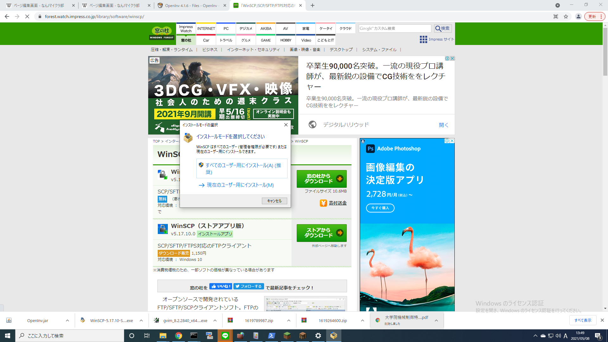Click the volume icon in system tray

558,336
